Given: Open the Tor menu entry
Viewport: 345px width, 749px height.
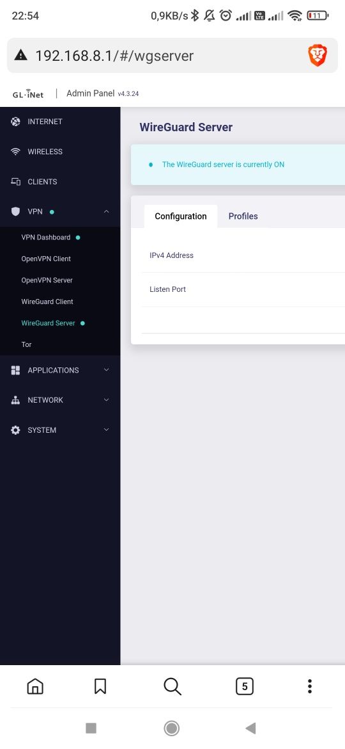Looking at the screenshot, I should pyautogui.click(x=26, y=345).
